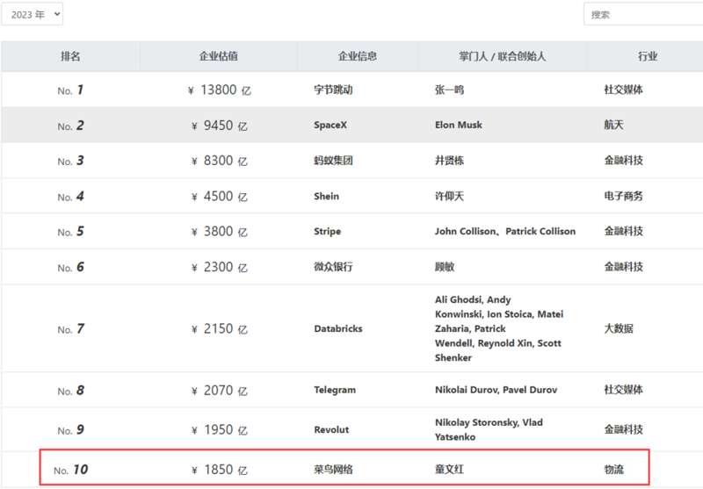Select the No. 10 rank cell
This screenshot has width=703, height=489.
tap(70, 470)
